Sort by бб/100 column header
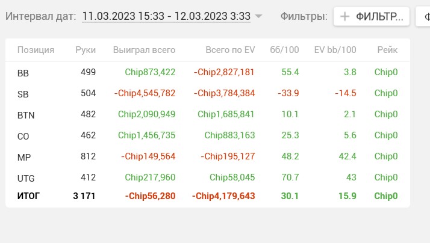Screen dimensions: 430x243 (284, 50)
